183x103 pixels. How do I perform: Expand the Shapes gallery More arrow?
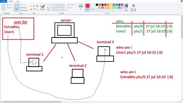click(66, 10)
